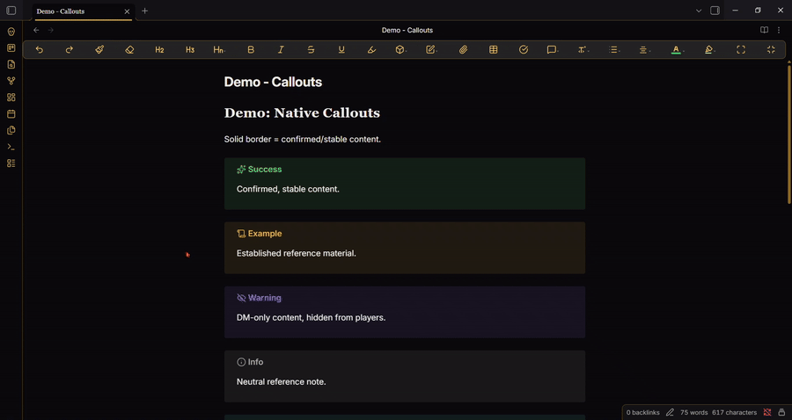Open the note's more options menu
The image size is (792, 420).
779,30
